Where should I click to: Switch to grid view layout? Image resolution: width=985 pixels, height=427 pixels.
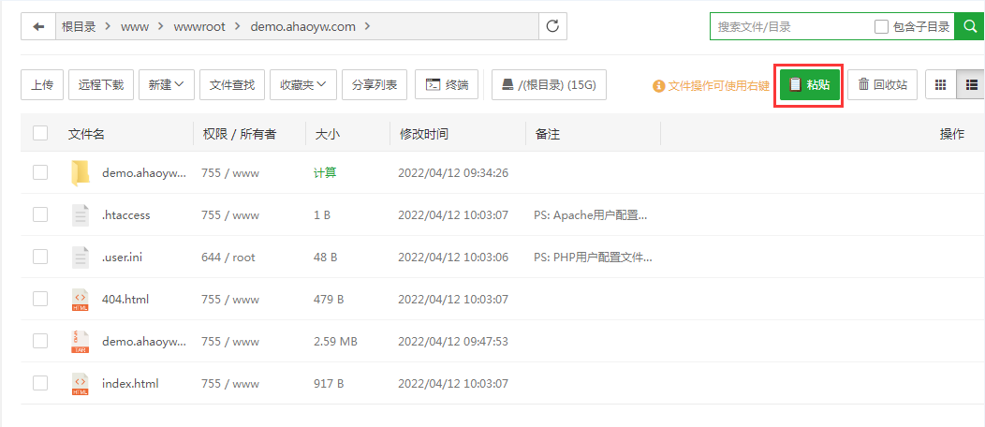point(941,84)
